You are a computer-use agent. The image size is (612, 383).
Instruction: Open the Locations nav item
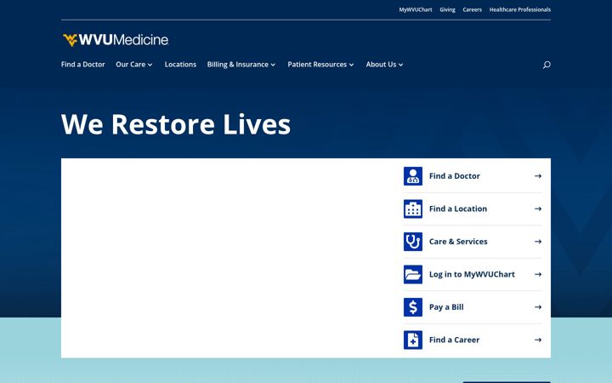180,65
